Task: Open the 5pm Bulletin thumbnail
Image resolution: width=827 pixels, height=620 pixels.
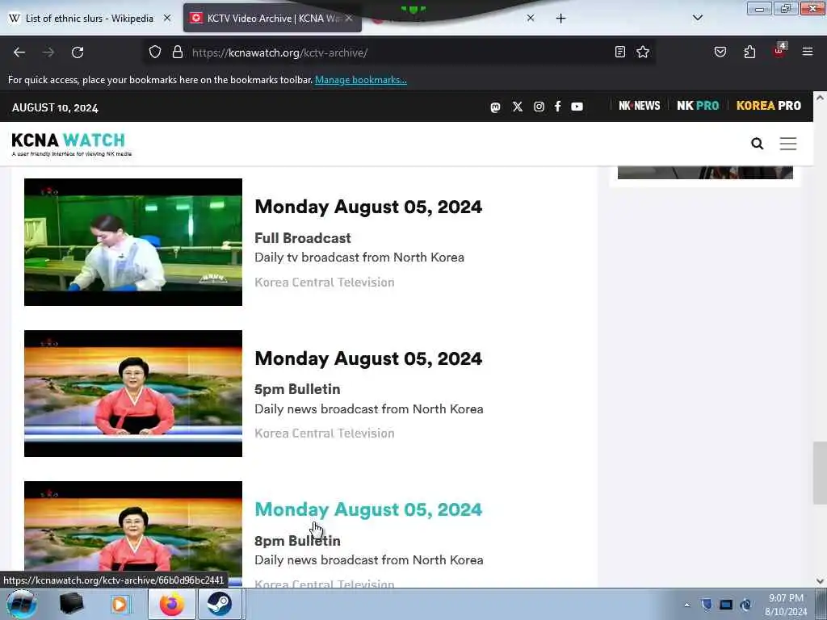Action: coord(133,393)
